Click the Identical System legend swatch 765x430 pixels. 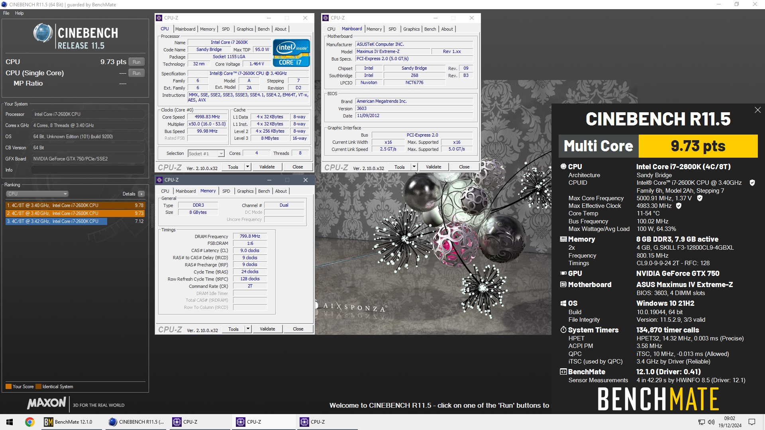pos(38,387)
